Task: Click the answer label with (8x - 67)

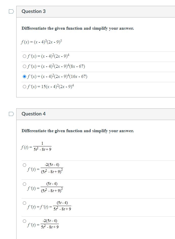Action: (56, 66)
